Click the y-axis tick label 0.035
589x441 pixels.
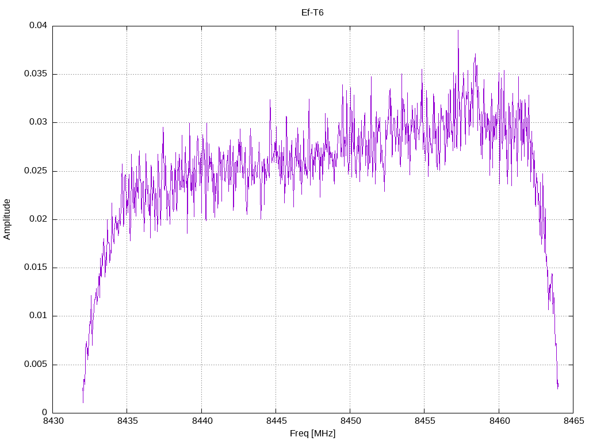click(36, 74)
